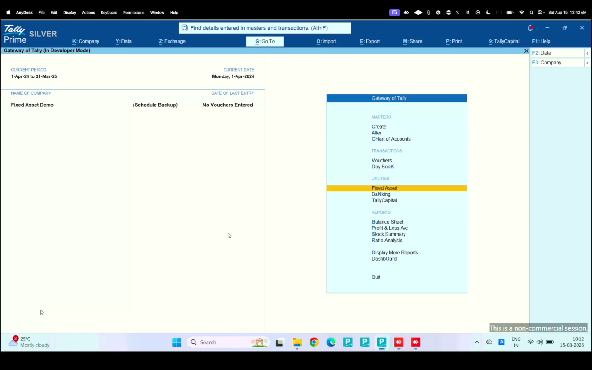Open 9: TallyCapital in the top menu

coord(504,41)
